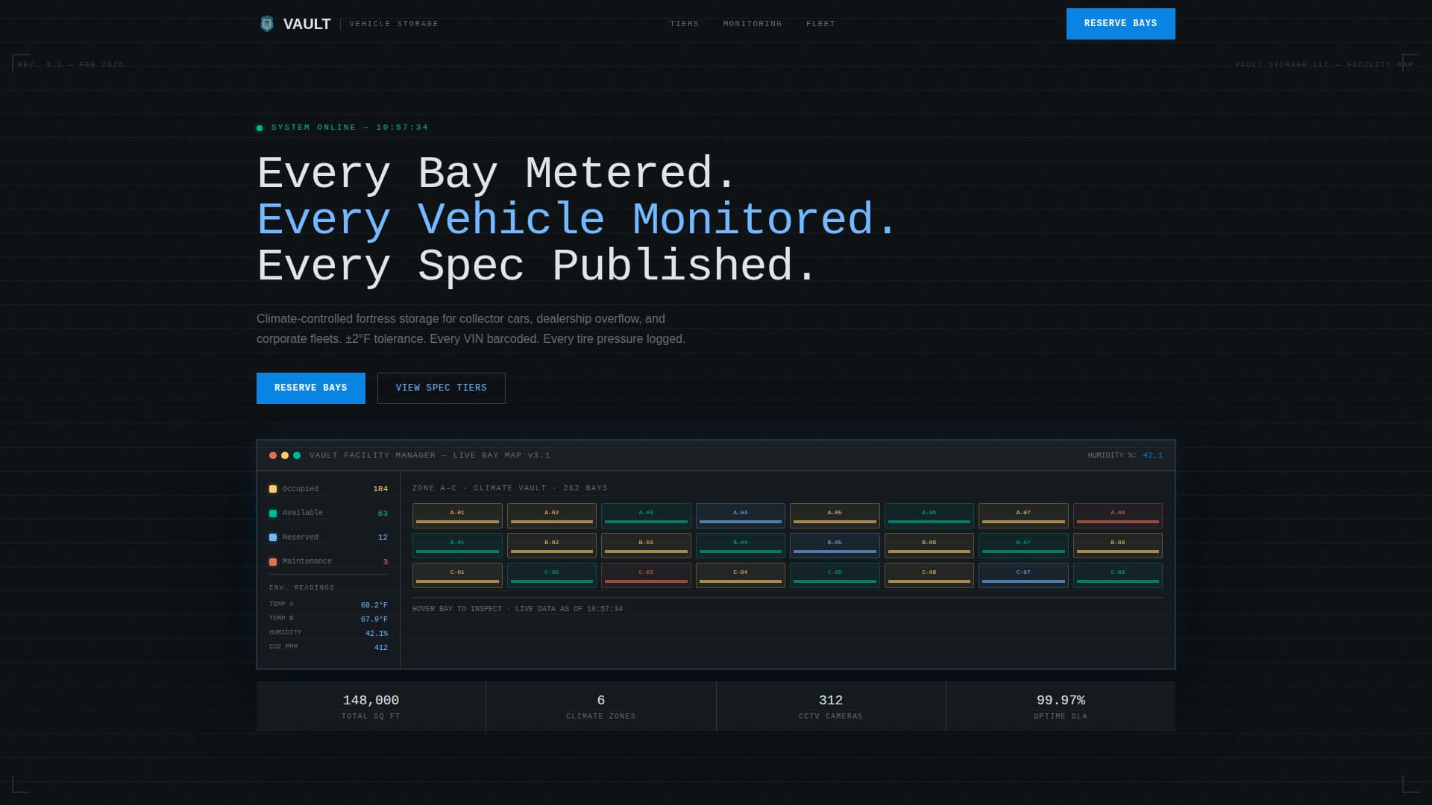Viewport: 1432px width, 805px height.
Task: Click the Humidity % value in panel header
Action: [1152, 455]
